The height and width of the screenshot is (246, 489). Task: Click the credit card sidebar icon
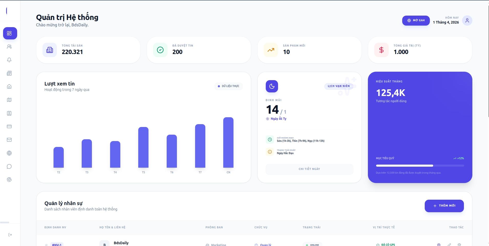(x=9, y=126)
